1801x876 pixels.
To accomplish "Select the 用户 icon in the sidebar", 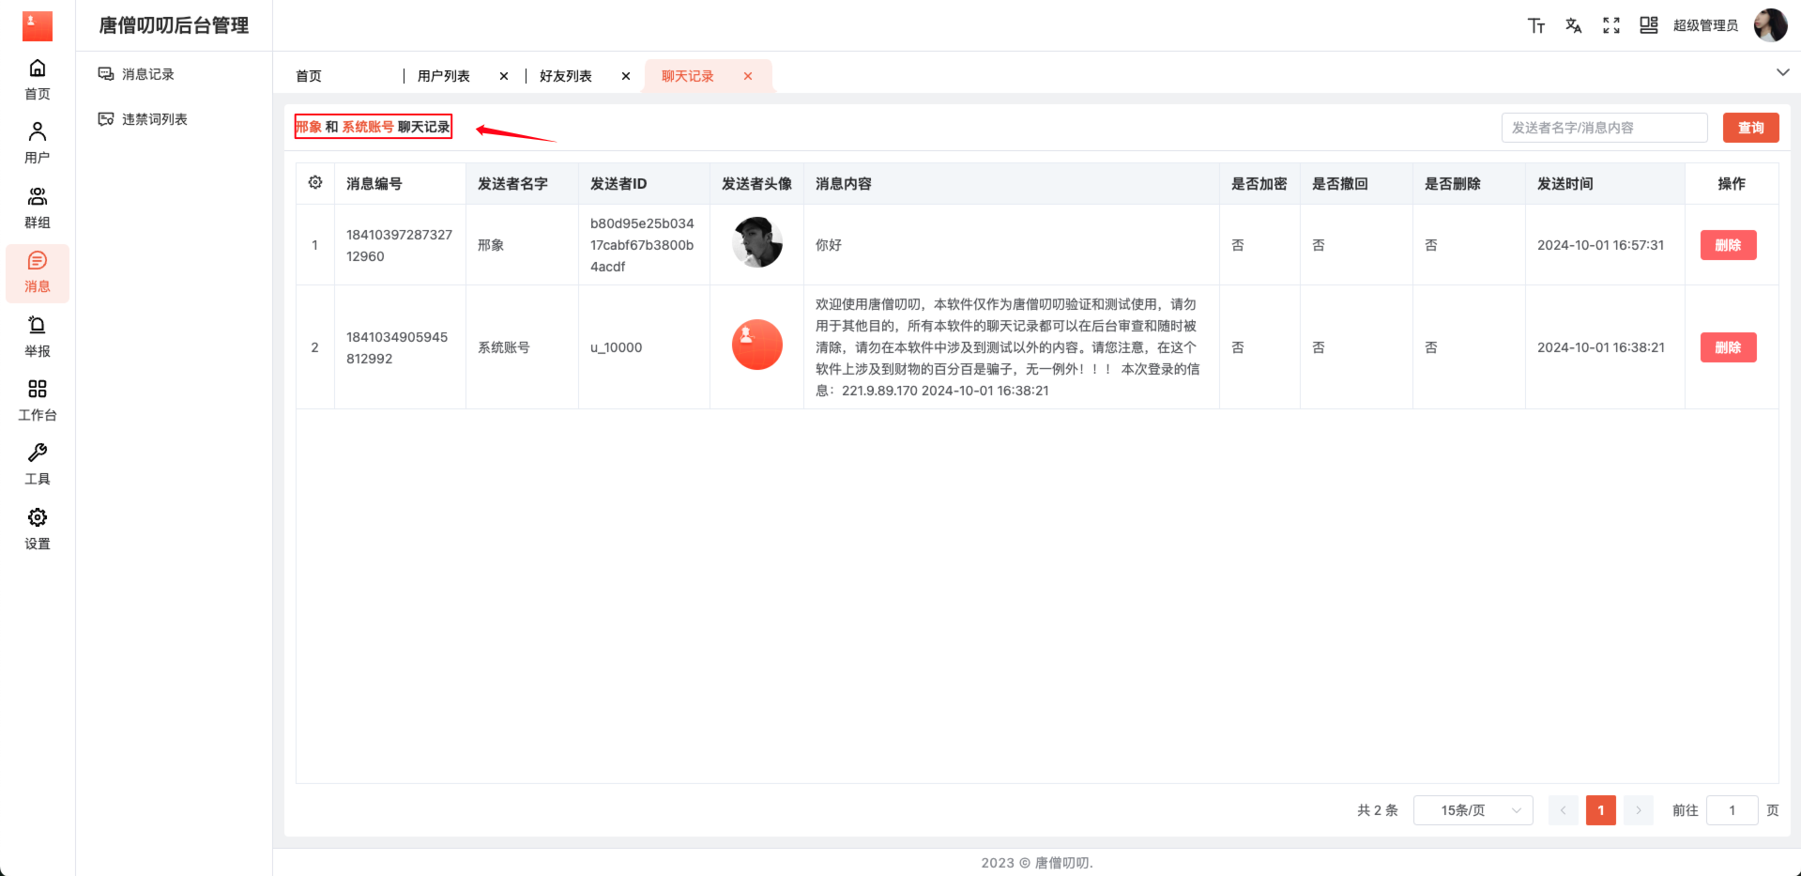I will tap(37, 143).
